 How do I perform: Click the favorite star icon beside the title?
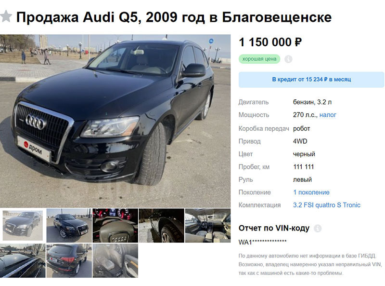6,16
